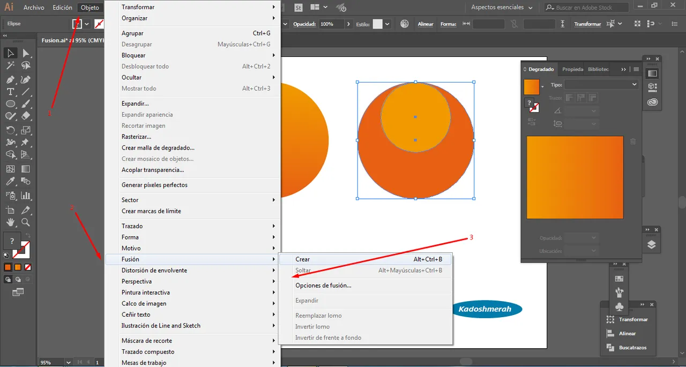The image size is (686, 367).
Task: Select the Hand tool
Action: 10,222
